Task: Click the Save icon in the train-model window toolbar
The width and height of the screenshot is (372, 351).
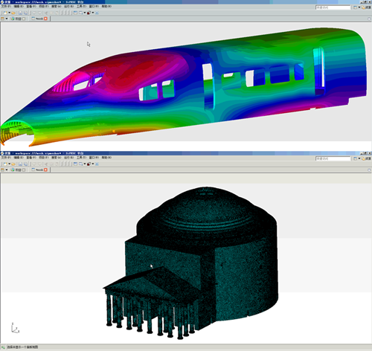Action: click(20, 13)
